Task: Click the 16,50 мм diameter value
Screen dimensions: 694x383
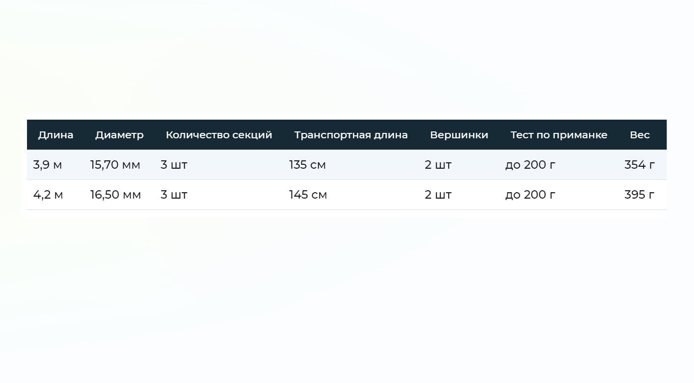Action: point(115,195)
